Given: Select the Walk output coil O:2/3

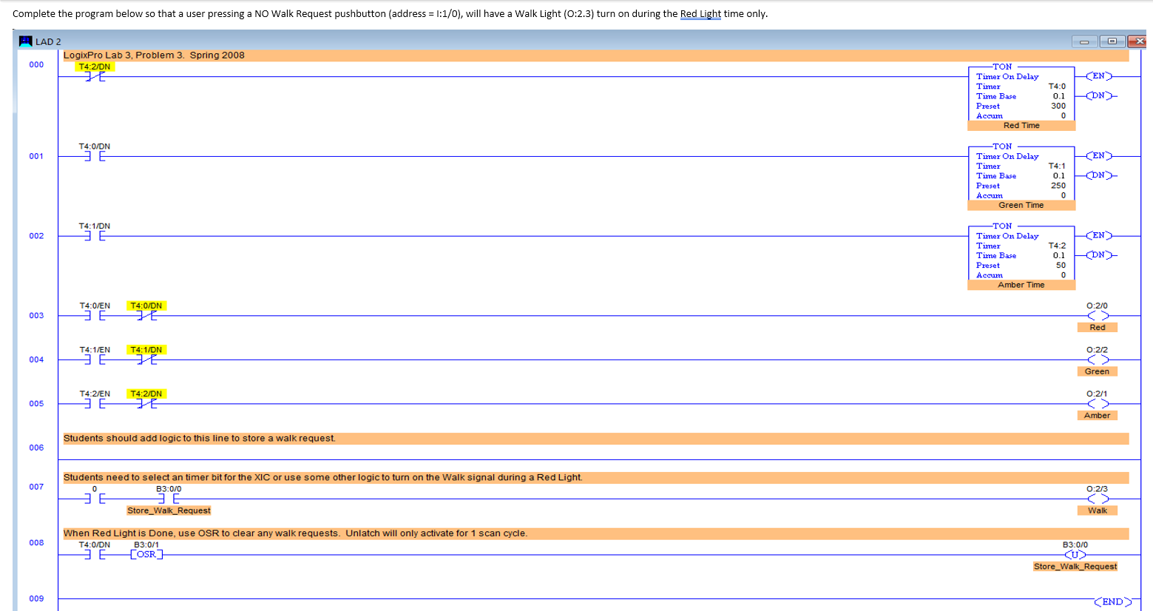Looking at the screenshot, I should [1098, 498].
